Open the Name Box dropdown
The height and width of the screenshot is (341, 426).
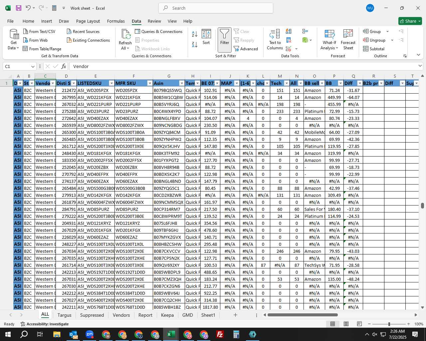click(x=33, y=66)
